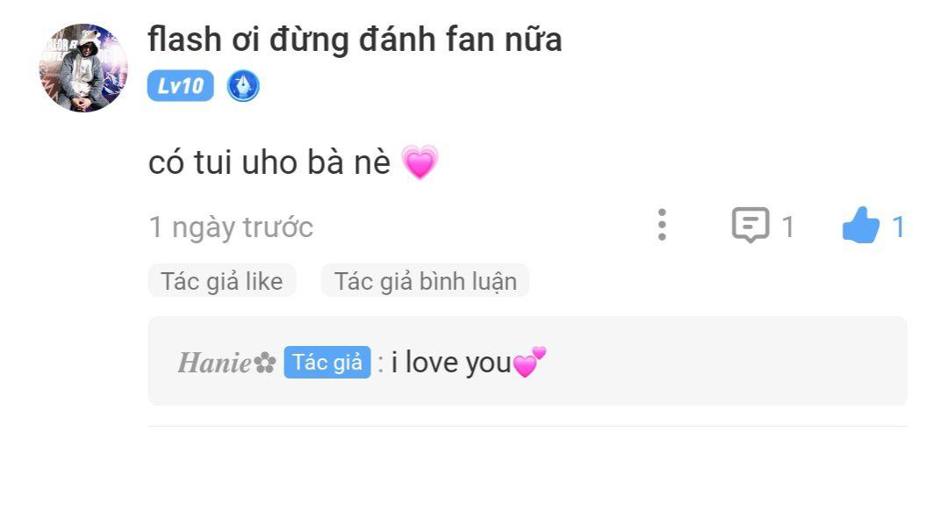Expand the gray author reply box
The image size is (947, 526).
coord(527,361)
